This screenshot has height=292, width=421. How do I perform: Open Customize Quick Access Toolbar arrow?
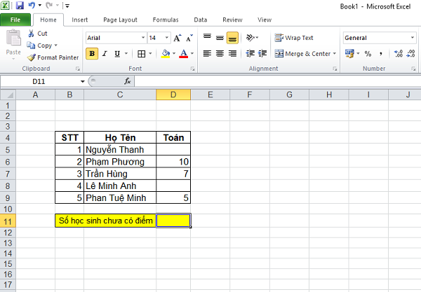point(67,6)
